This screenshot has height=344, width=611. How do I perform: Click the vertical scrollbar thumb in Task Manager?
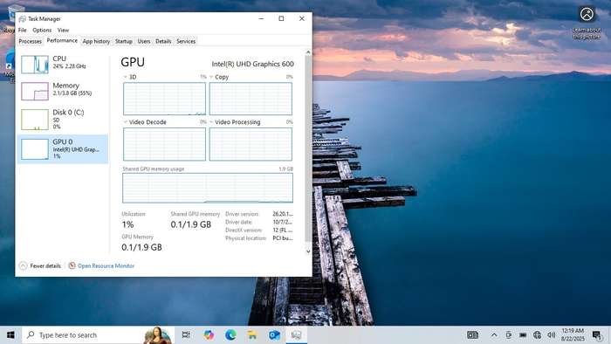[x=308, y=148]
